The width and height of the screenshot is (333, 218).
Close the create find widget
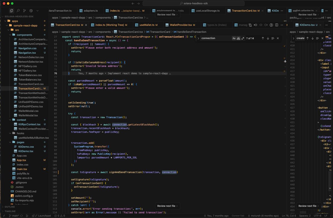tap(322, 38)
